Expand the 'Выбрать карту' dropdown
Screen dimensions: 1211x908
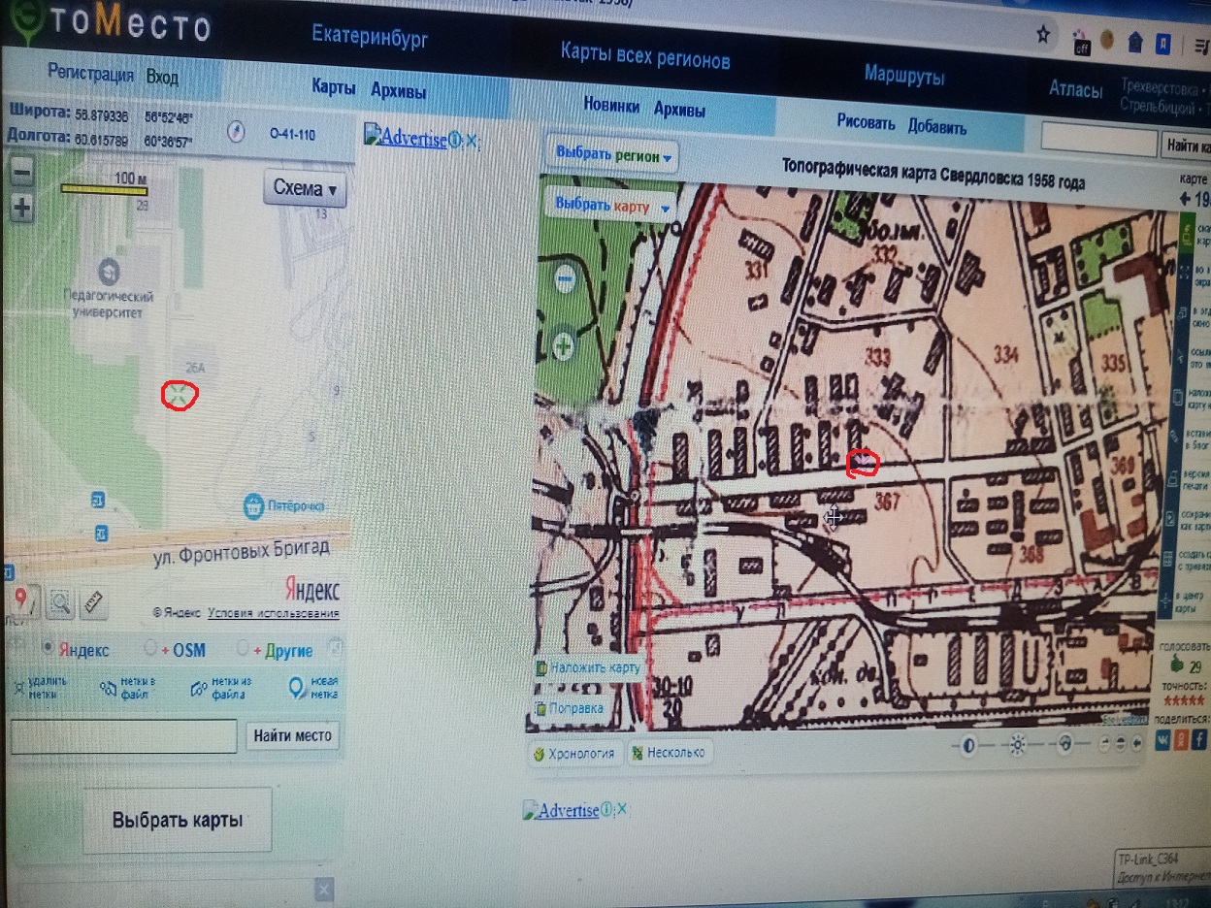(x=612, y=207)
